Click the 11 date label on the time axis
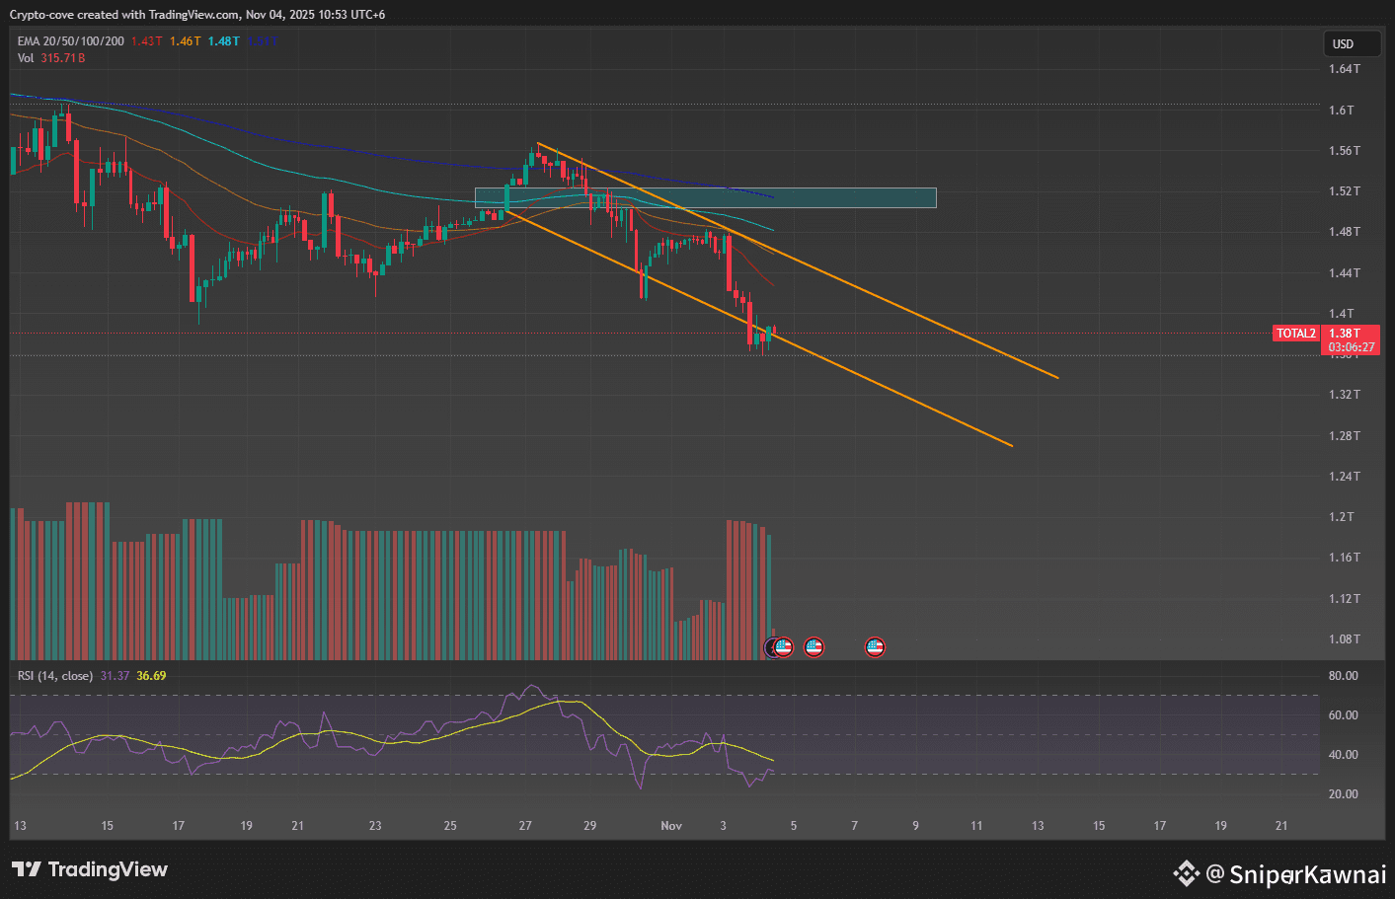The image size is (1395, 899). point(976,826)
